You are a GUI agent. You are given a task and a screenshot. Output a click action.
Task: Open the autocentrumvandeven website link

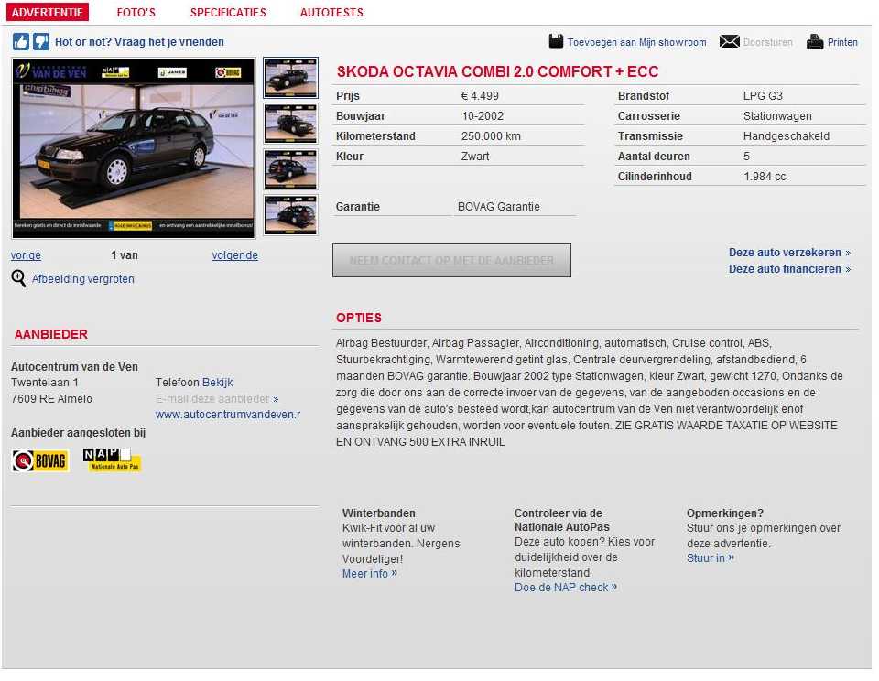tap(228, 415)
